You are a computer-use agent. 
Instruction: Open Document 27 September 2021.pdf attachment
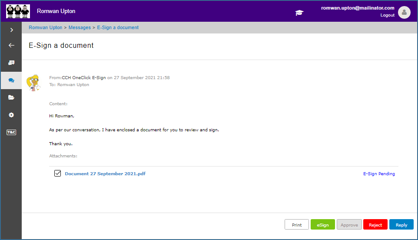click(105, 173)
